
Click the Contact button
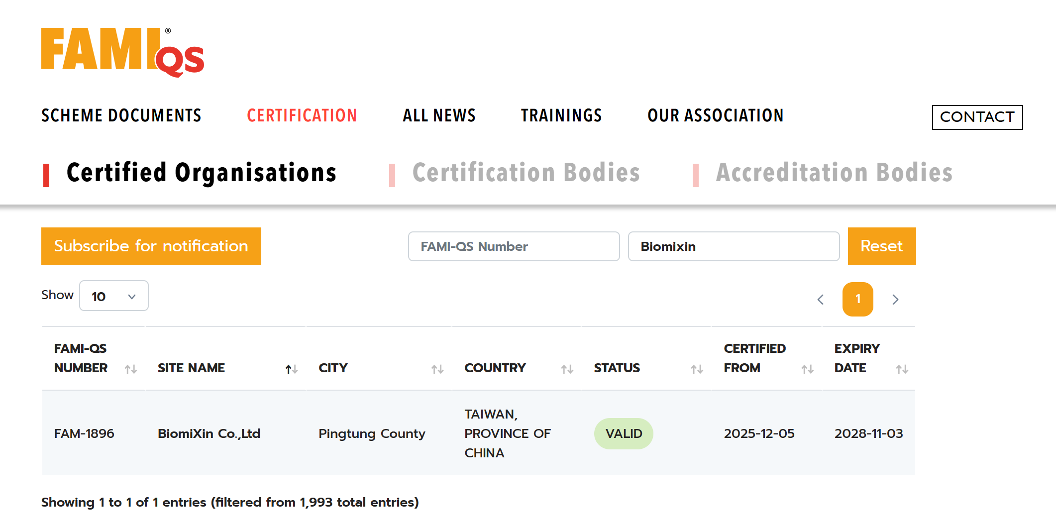(x=977, y=117)
